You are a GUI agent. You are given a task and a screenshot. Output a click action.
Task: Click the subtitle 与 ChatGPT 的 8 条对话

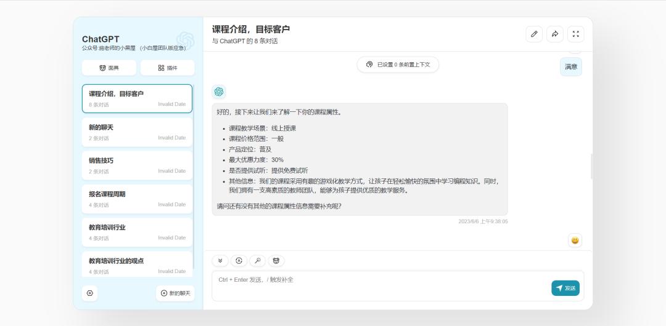245,41
